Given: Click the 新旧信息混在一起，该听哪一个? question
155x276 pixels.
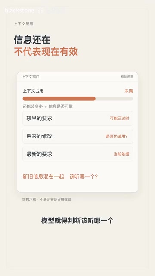Looking at the screenshot, I should 60,176.
